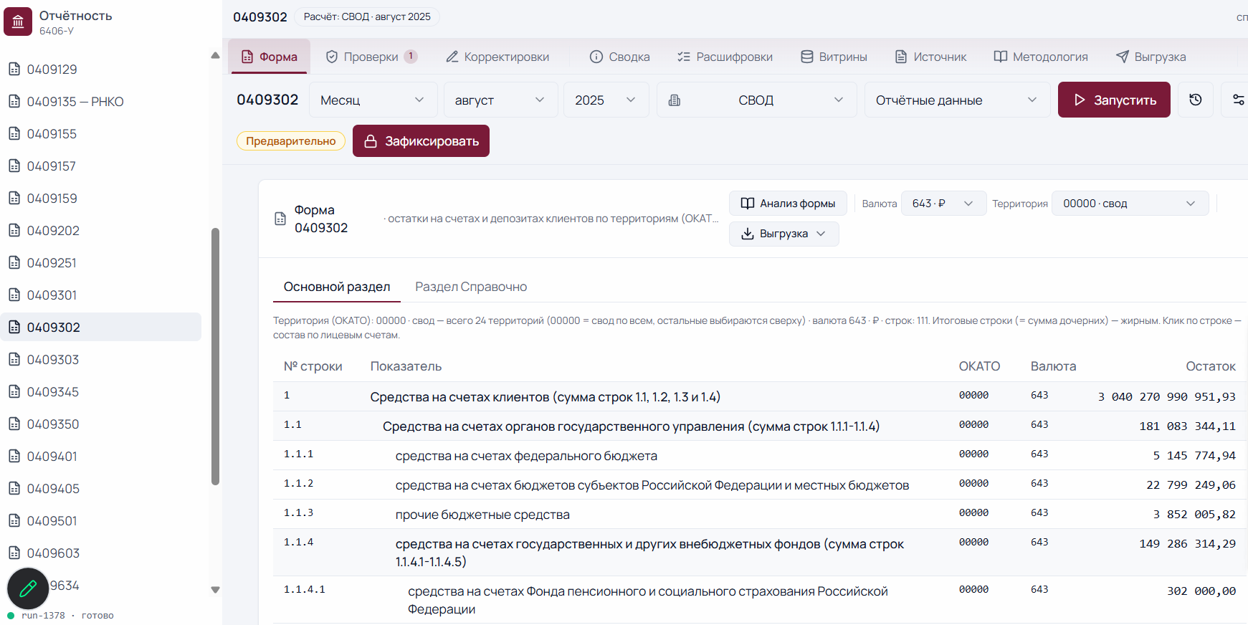Click the sidebar vertical scrollbar thumb
This screenshot has height=625, width=1248.
coord(215,356)
